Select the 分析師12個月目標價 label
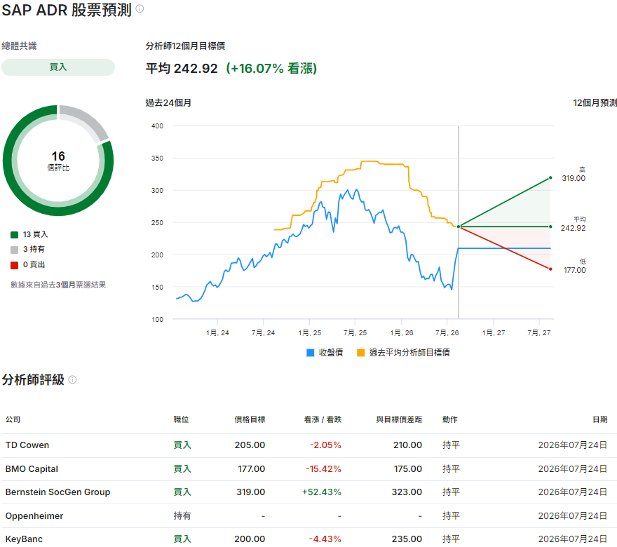The height and width of the screenshot is (547, 617). tap(185, 46)
